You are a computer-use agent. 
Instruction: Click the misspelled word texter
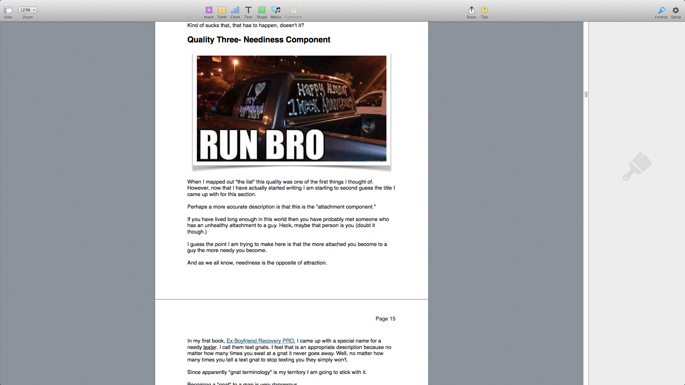tap(210, 347)
